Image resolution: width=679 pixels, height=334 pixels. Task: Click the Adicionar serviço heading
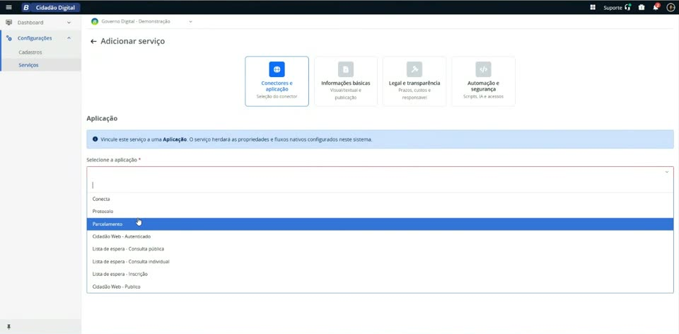click(132, 42)
